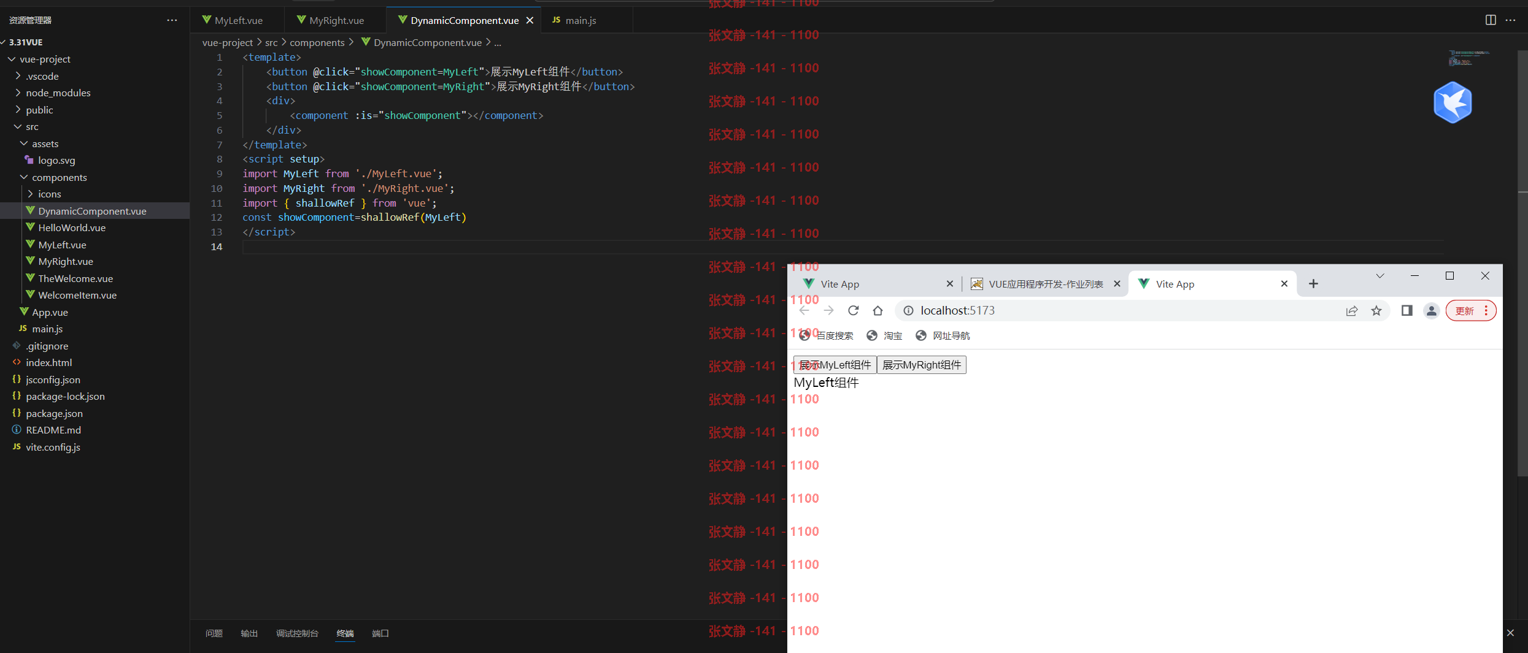Click the 网址导航 bookmark
The width and height of the screenshot is (1528, 653).
943,336
